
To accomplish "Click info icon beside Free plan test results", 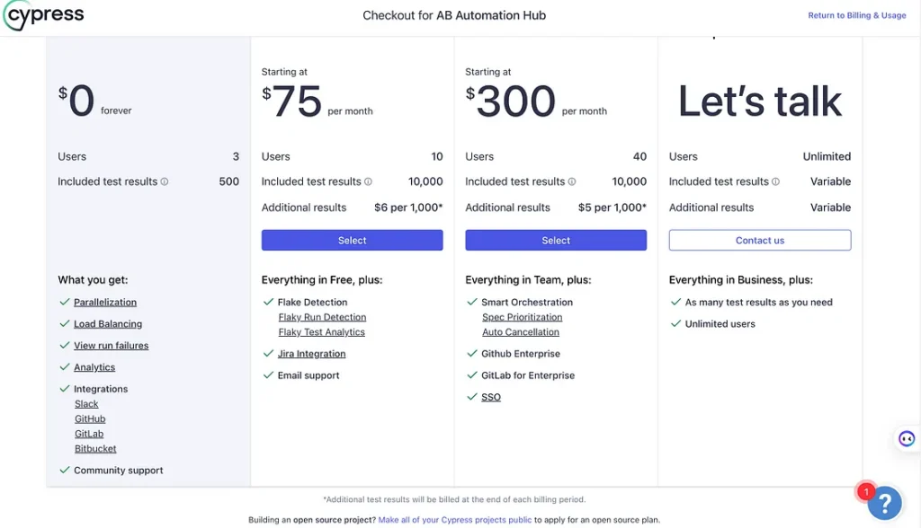I will point(165,181).
